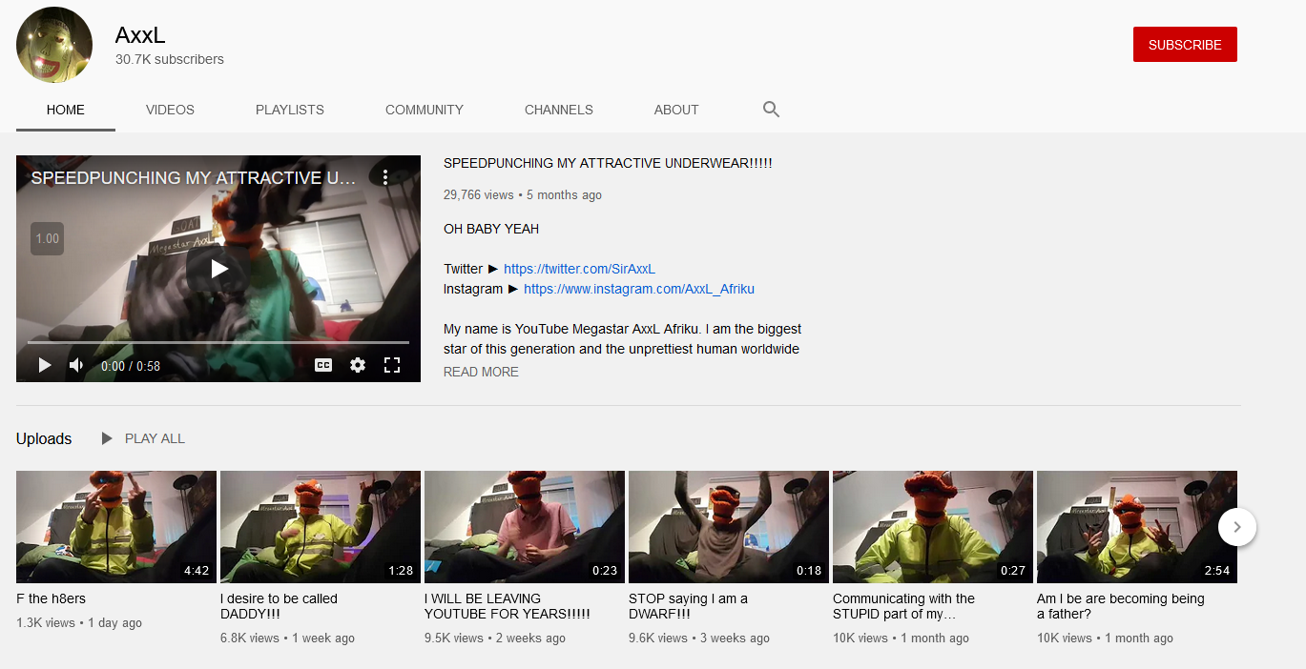The height and width of the screenshot is (669, 1306).
Task: Click the 'Am I be are becoming' title
Action: [1121, 606]
